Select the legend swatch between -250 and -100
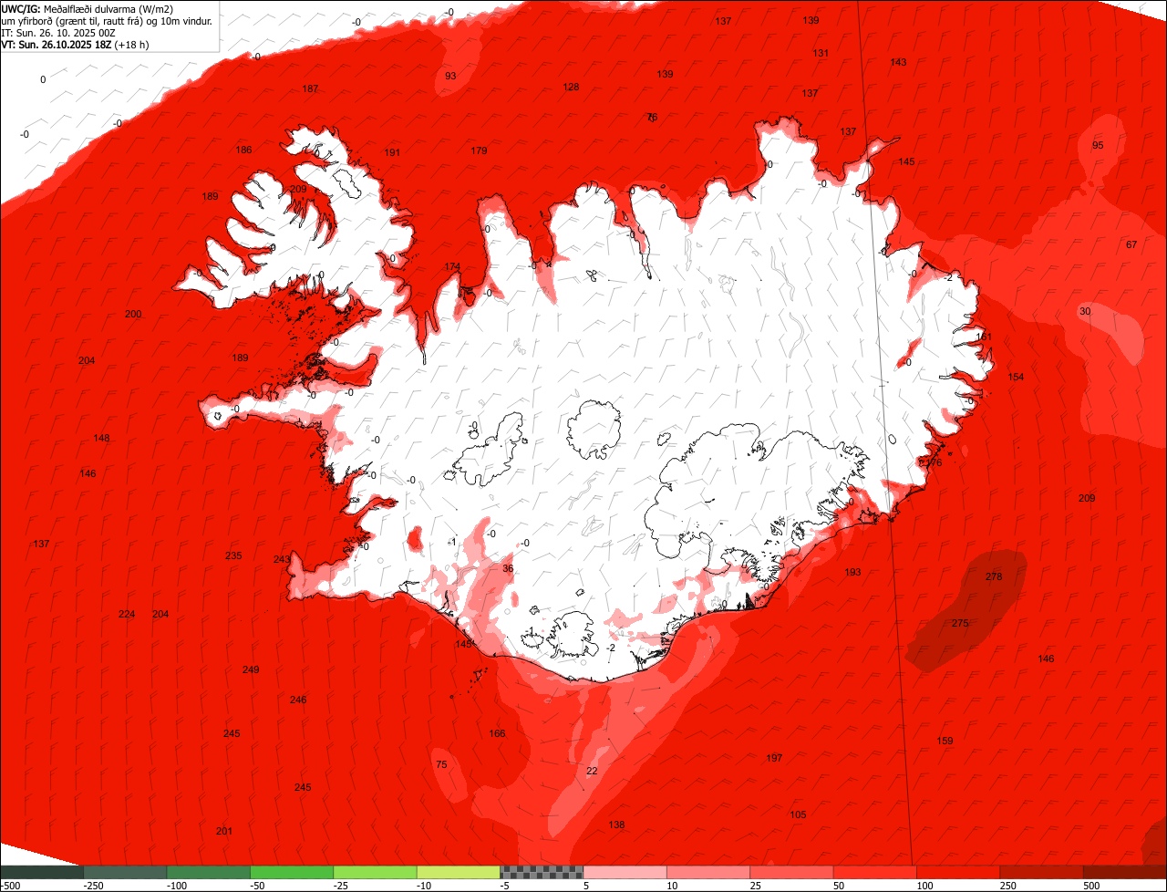Screen dimensions: 1167x892 (125, 872)
